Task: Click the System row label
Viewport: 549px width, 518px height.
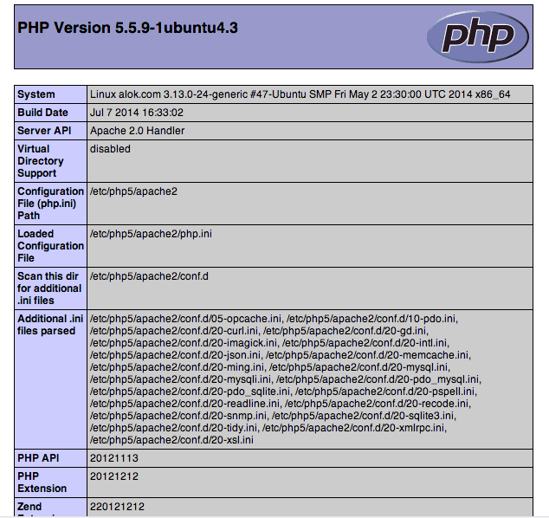Action: [36, 94]
